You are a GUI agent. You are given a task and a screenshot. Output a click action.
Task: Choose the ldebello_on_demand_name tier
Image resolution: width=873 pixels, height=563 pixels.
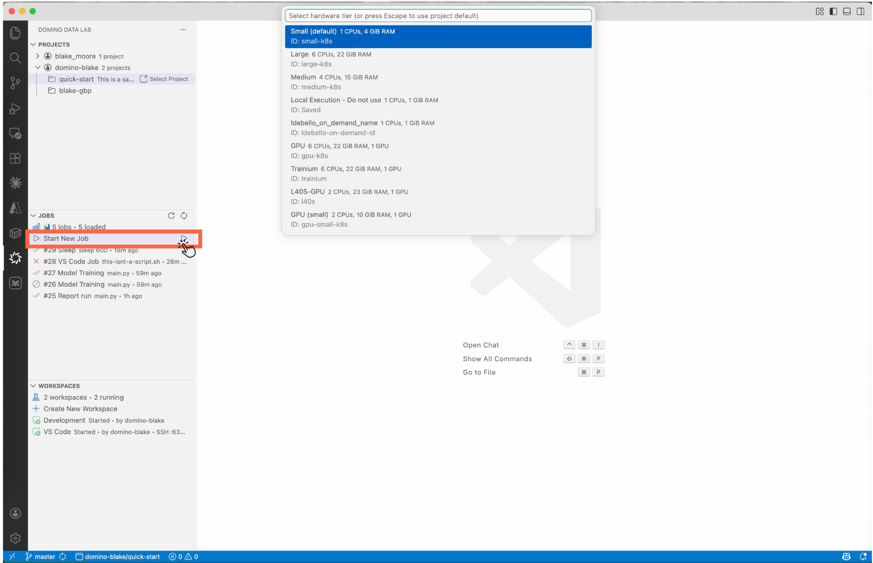[438, 128]
